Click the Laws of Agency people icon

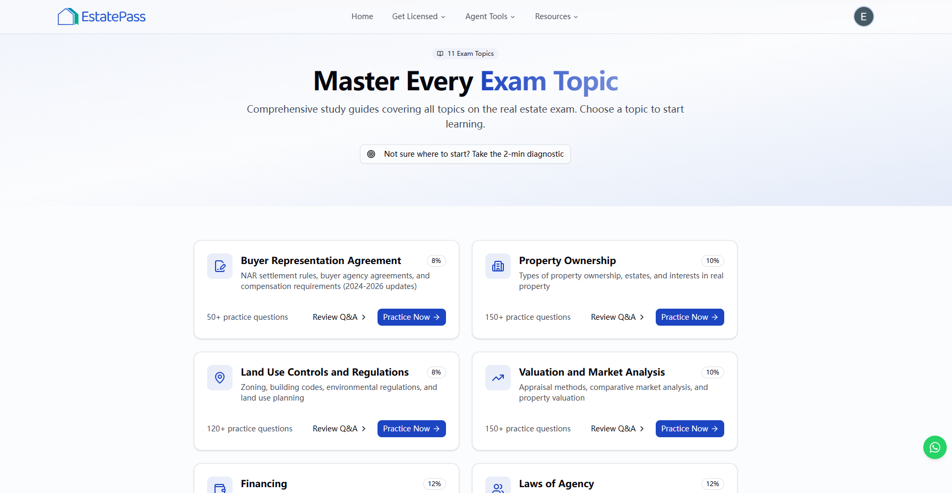[x=498, y=487]
